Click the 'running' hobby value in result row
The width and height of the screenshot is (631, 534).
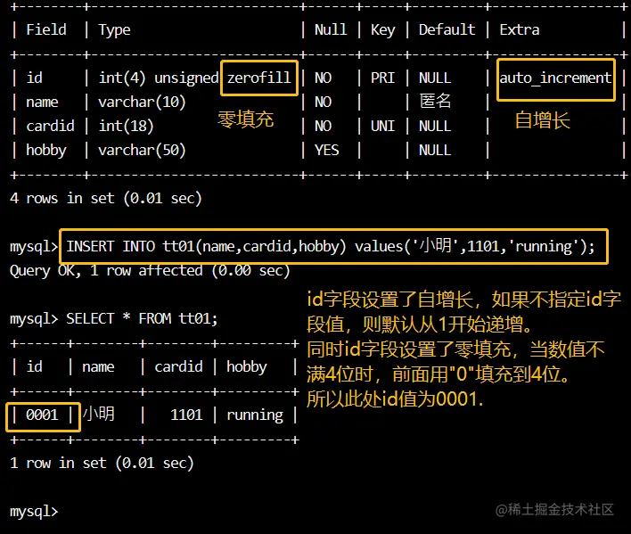tap(255, 415)
